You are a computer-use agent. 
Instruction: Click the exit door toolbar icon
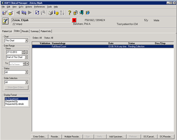click(81, 13)
